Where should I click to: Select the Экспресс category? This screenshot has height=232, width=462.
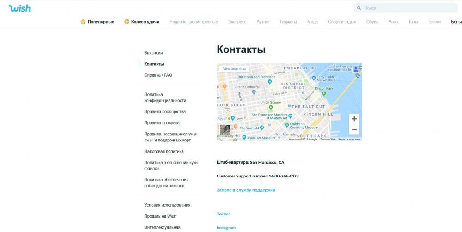coord(237,22)
